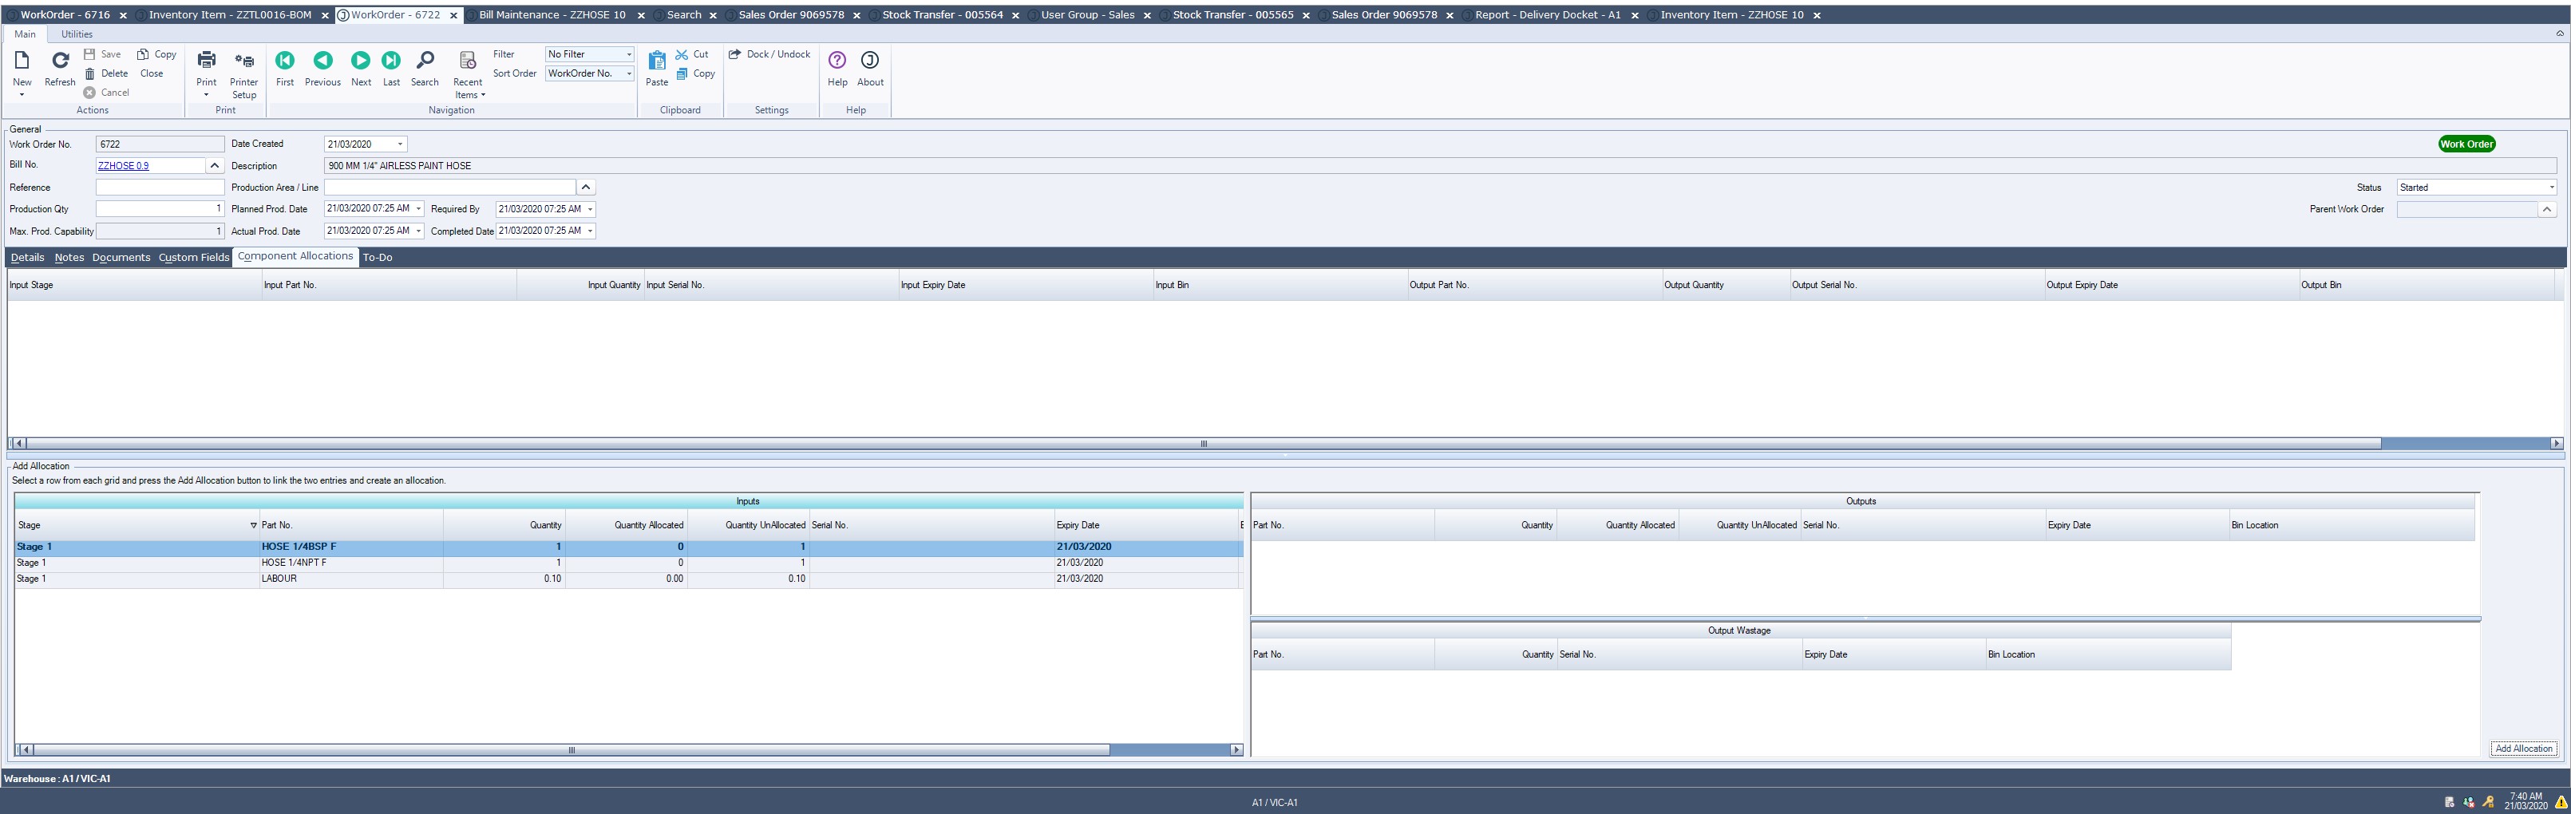Screen dimensions: 2571x814
Task: Toggle Dock / Undock window setting
Action: click(769, 54)
